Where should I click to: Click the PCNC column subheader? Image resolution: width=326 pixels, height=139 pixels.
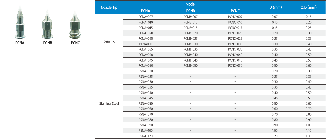click(235, 11)
